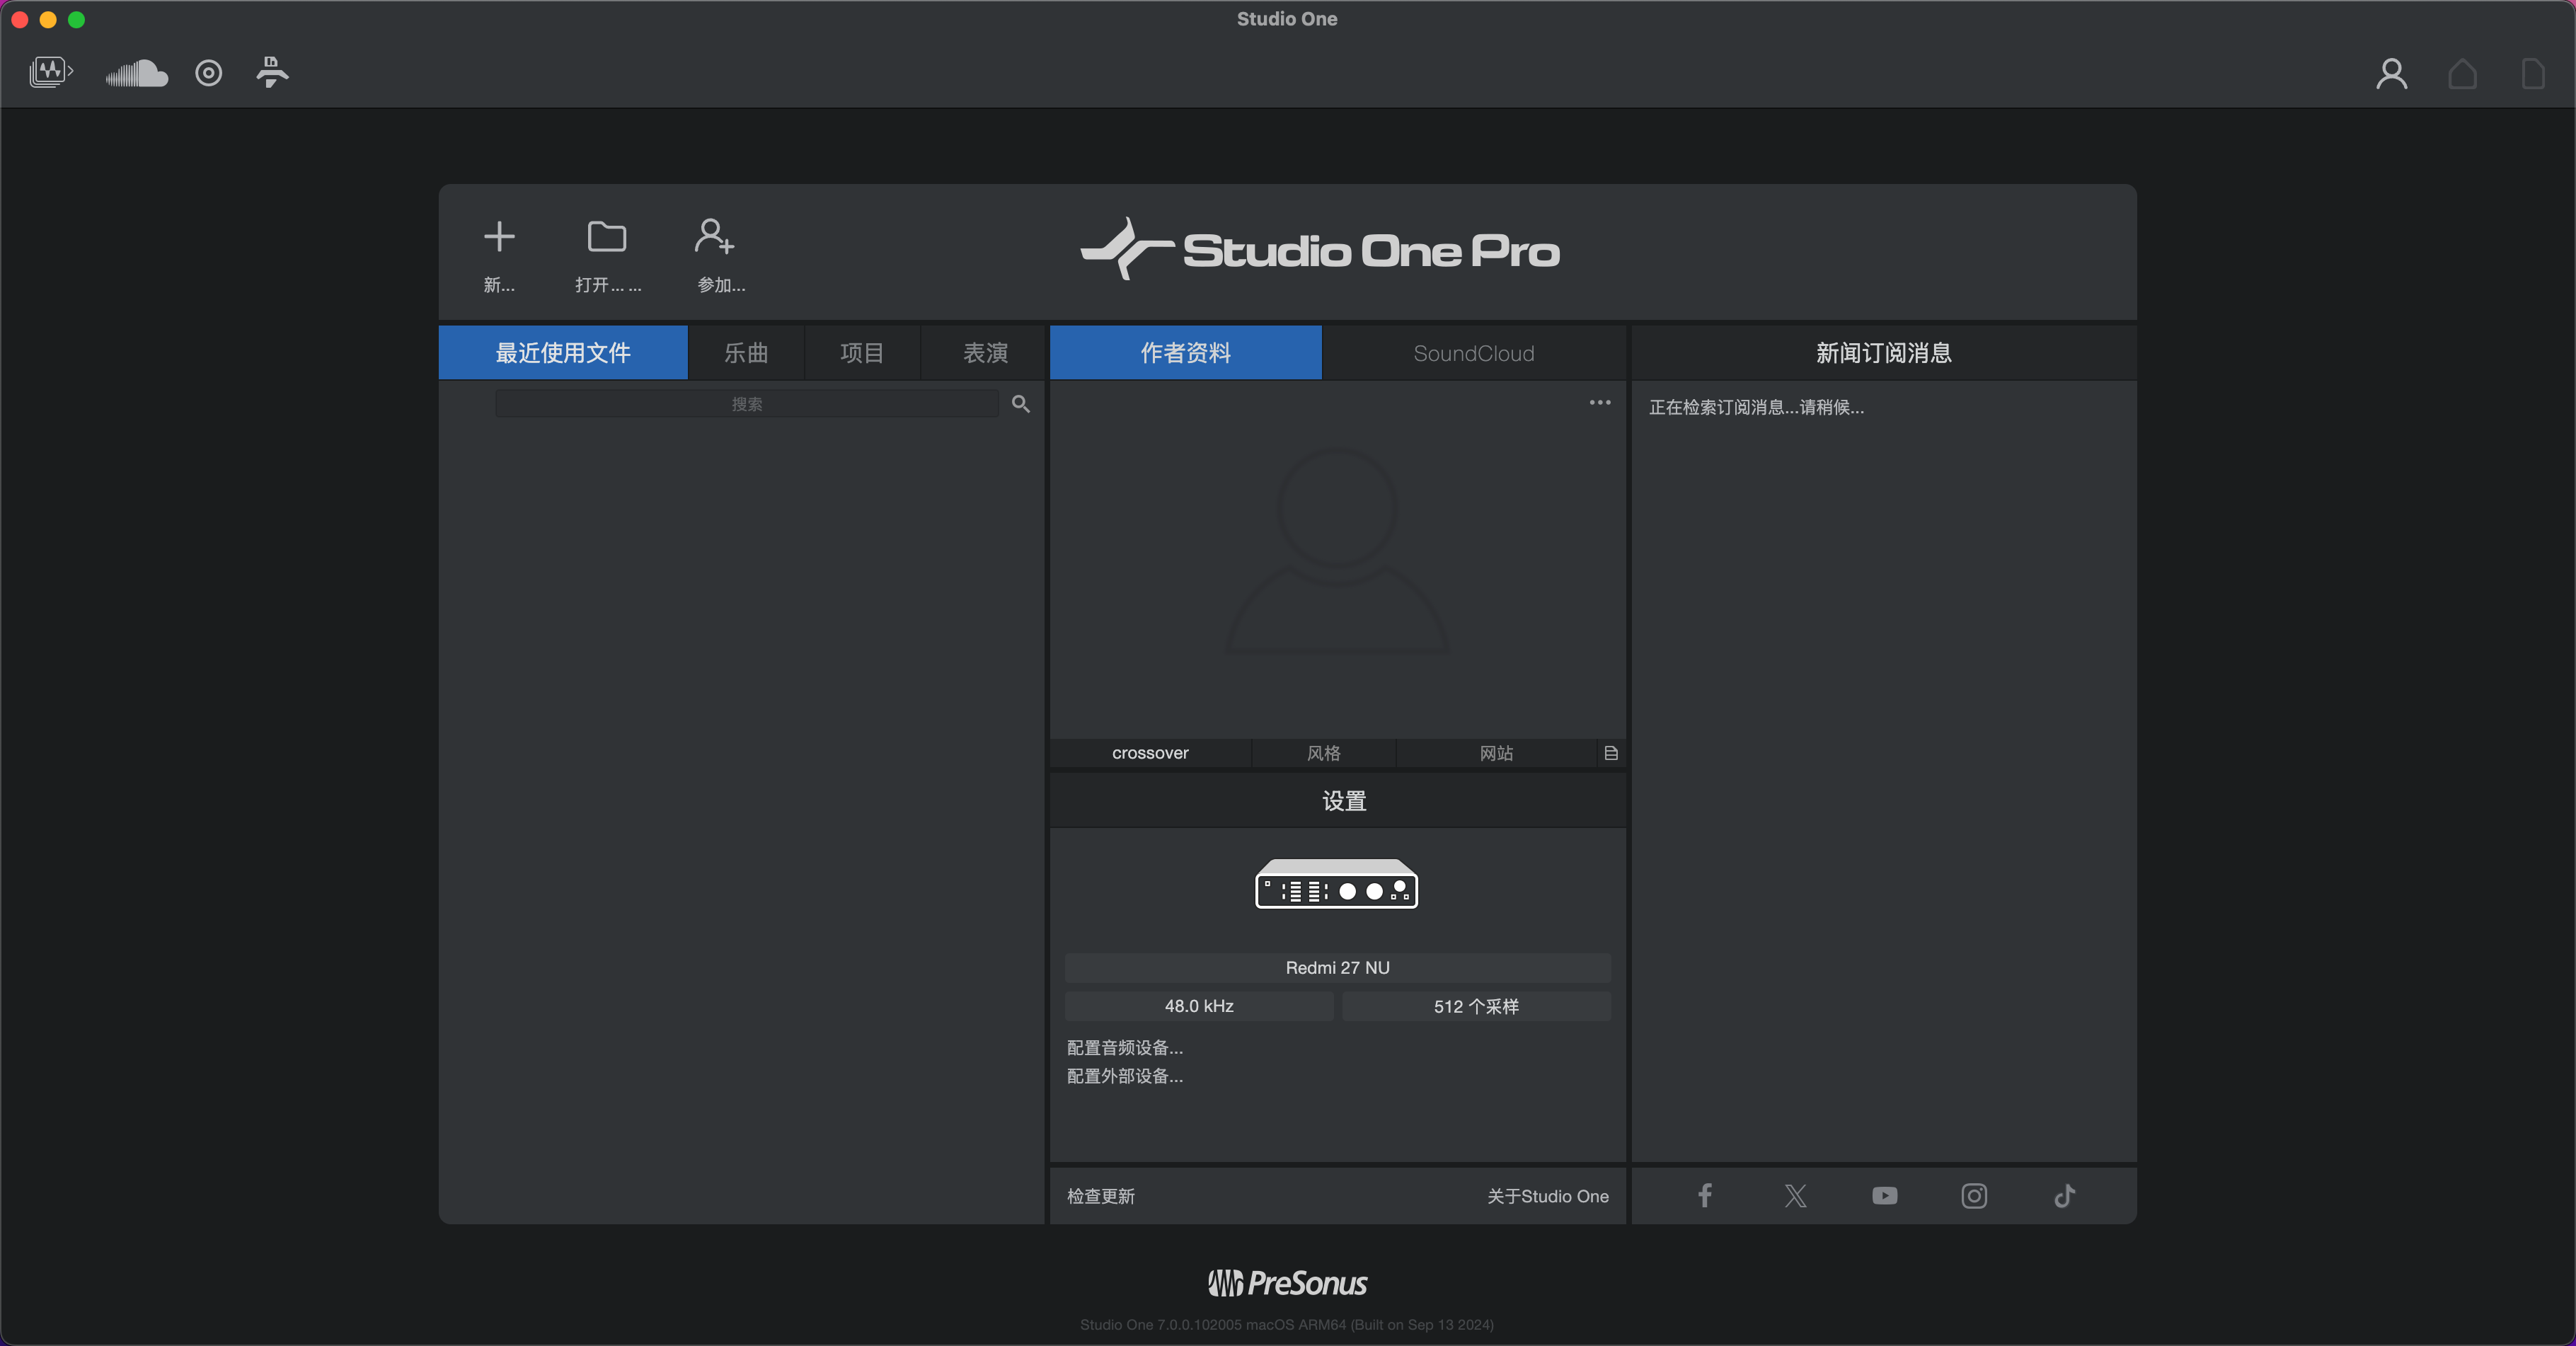
Task: Click the Instagram icon in footer
Action: [1974, 1196]
